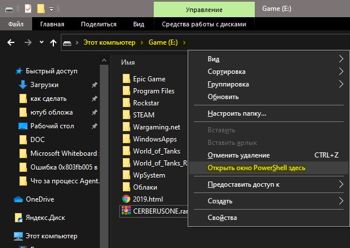Open the recent locations dropdown

pos(41,42)
